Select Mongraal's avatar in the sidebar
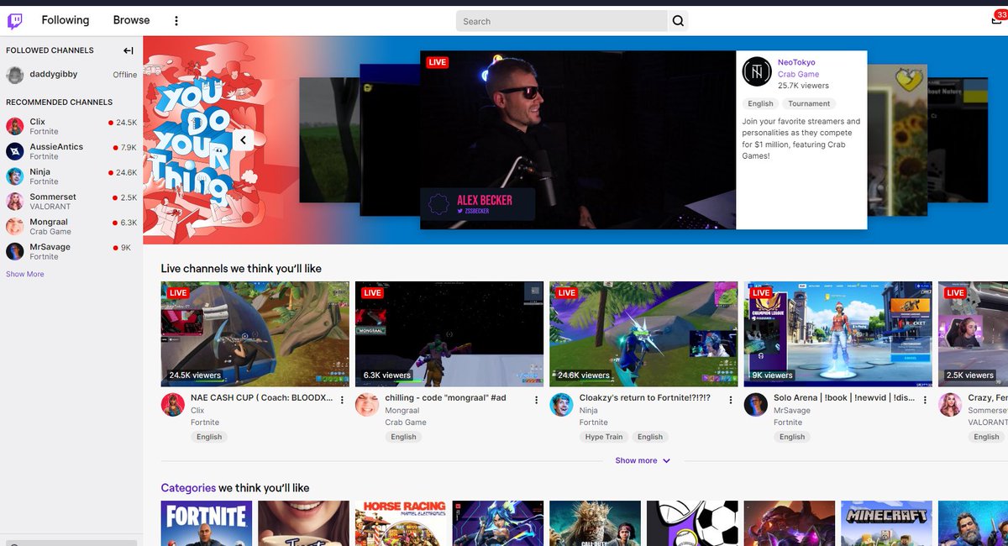Viewport: 1008px width, 546px height. (x=15, y=226)
